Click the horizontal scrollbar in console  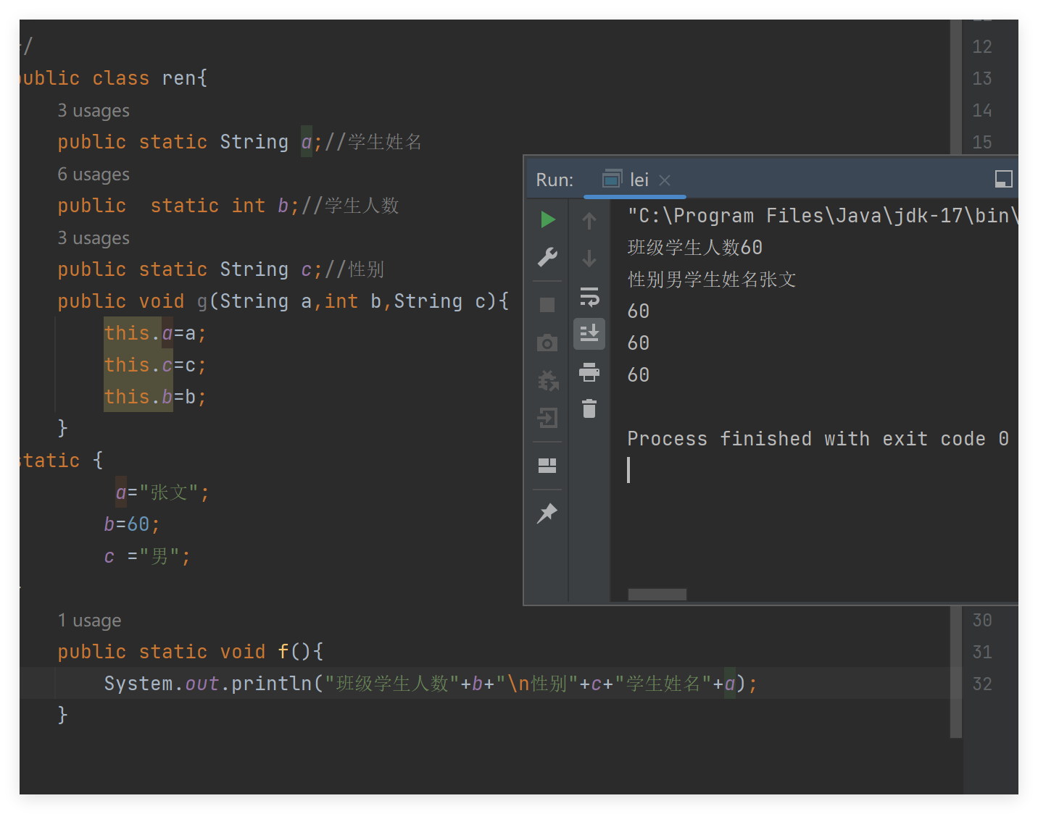[657, 595]
